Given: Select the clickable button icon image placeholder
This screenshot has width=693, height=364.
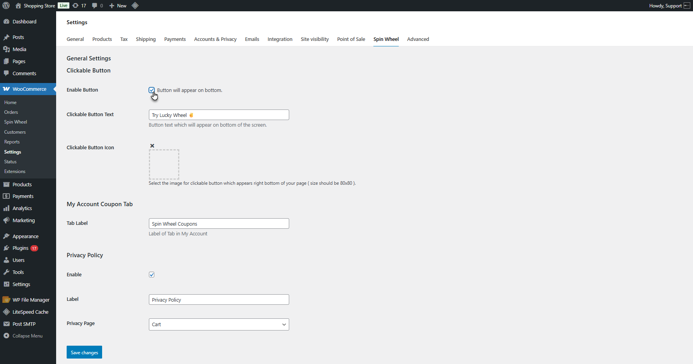Looking at the screenshot, I should 164,164.
